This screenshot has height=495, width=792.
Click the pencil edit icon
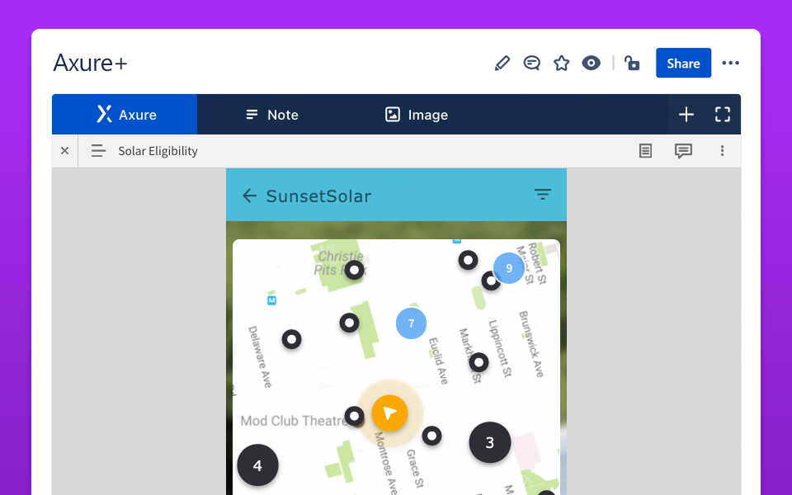[502, 64]
